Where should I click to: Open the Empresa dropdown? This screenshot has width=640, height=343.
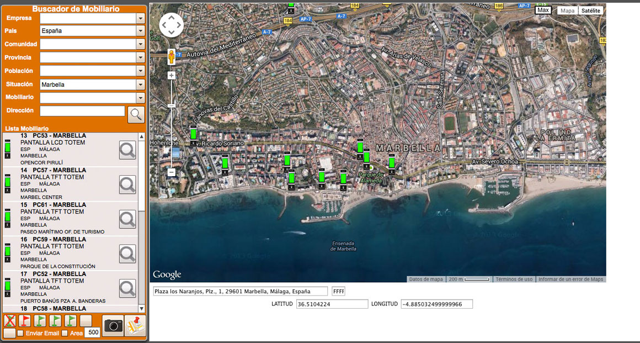coord(92,18)
